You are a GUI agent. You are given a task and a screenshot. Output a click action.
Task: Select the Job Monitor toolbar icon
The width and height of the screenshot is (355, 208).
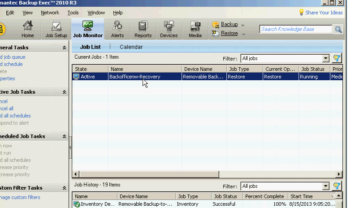point(87,29)
